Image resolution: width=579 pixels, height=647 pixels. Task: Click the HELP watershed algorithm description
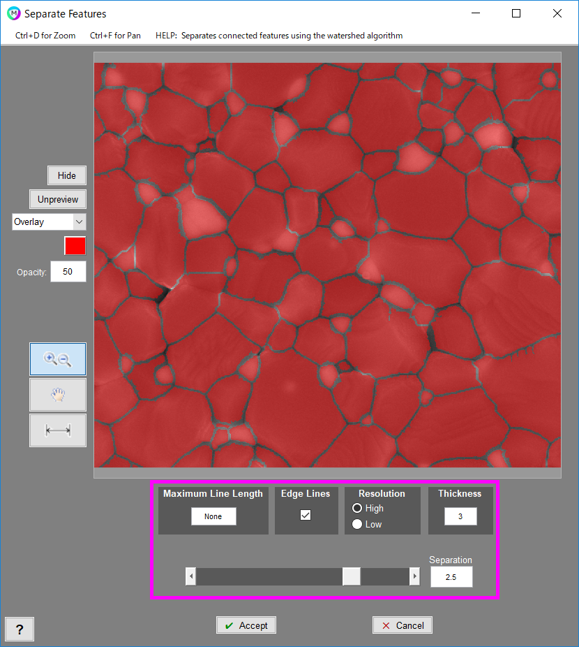click(279, 36)
